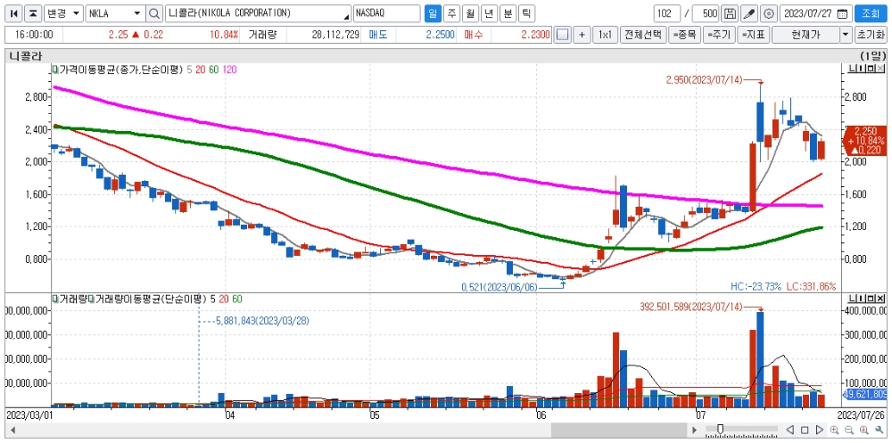The height and width of the screenshot is (443, 892).
Task: Select the 년 (yearly) period tab
Action: pyautogui.click(x=489, y=13)
